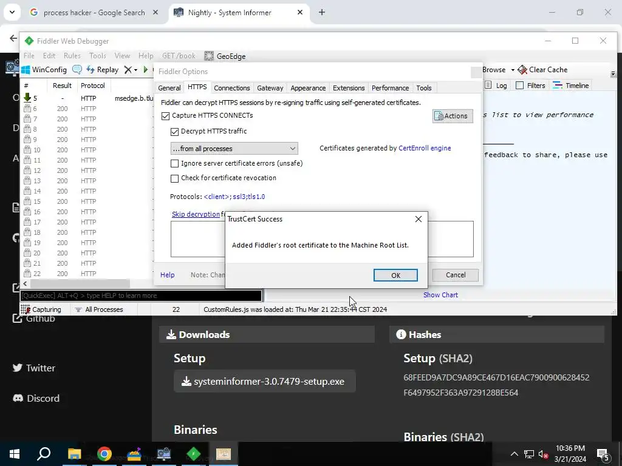Image resolution: width=622 pixels, height=466 pixels.
Task: Select session row 10 lock icon
Action: click(x=27, y=149)
